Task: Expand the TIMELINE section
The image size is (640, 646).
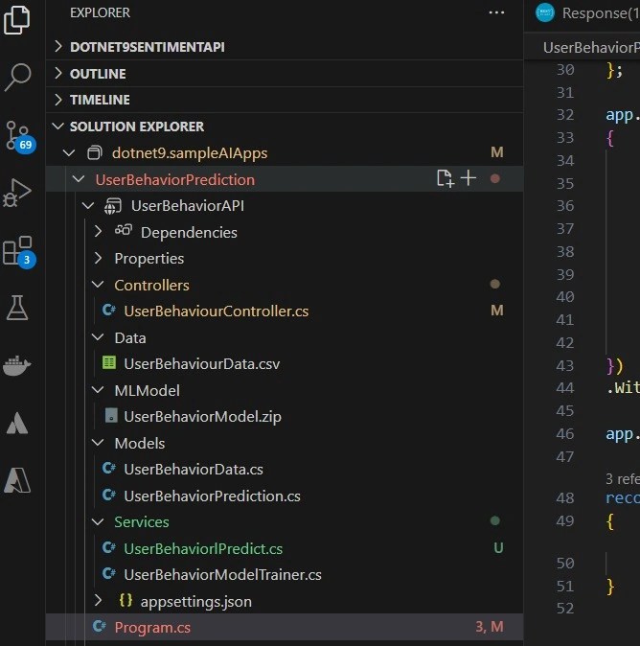Action: [x=58, y=100]
